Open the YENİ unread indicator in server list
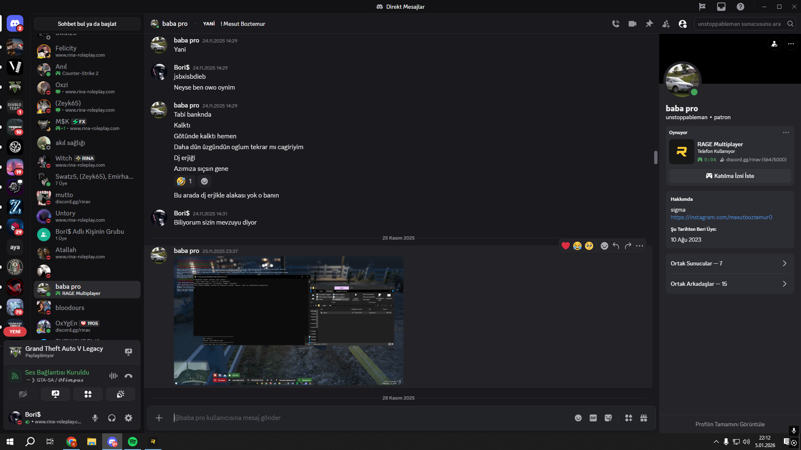Screen dimensions: 801x450 pyautogui.click(x=15, y=332)
